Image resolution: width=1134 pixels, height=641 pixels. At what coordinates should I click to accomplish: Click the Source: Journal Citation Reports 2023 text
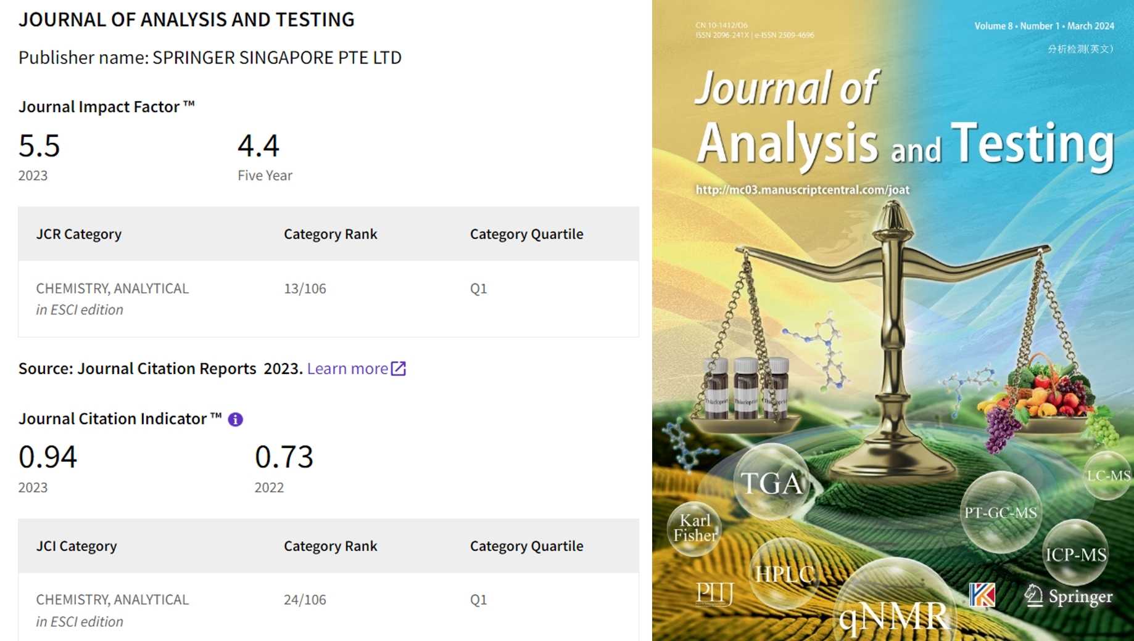(160, 369)
